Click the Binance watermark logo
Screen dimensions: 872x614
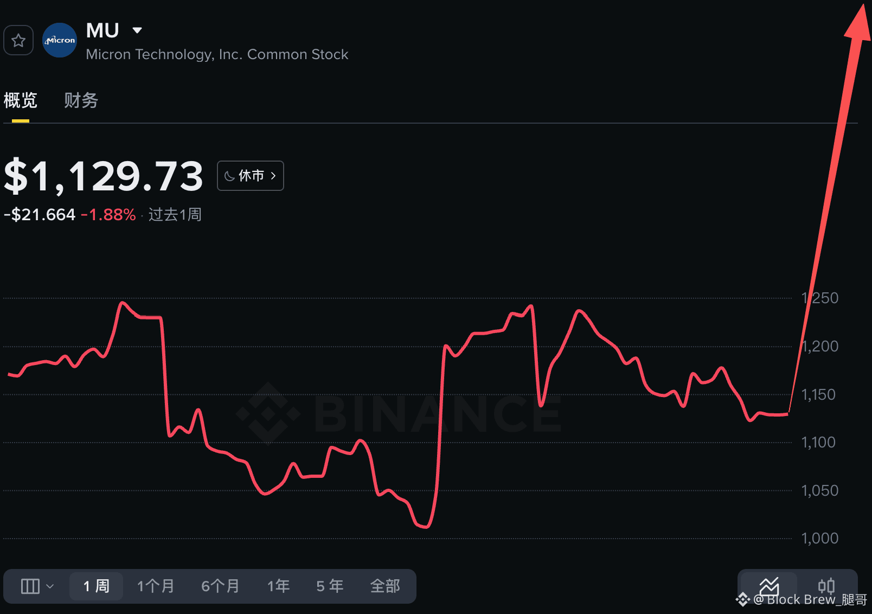click(x=268, y=413)
